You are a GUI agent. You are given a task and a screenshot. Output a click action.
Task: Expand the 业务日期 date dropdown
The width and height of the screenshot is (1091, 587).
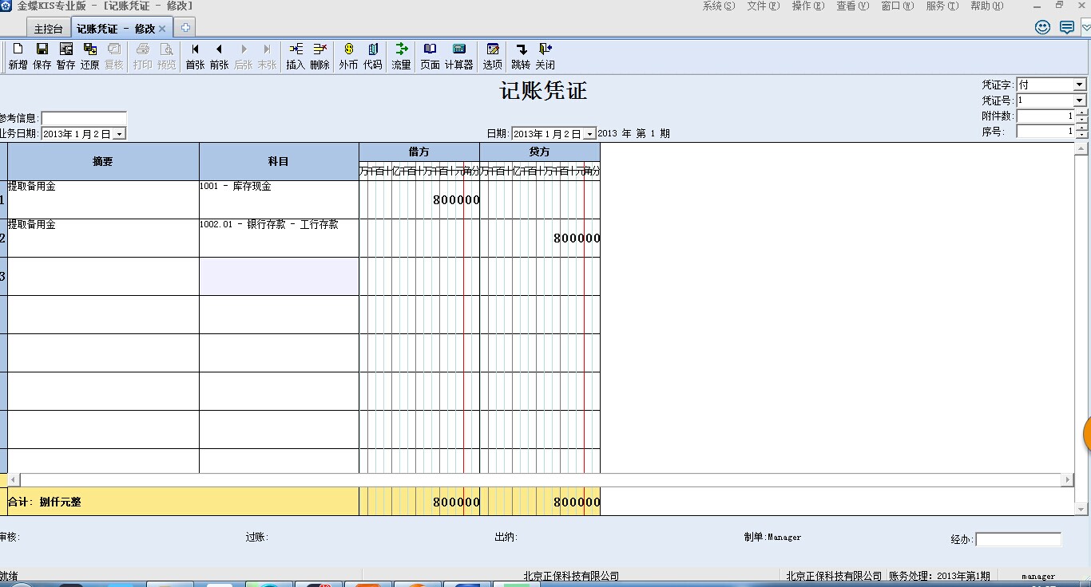coord(121,133)
